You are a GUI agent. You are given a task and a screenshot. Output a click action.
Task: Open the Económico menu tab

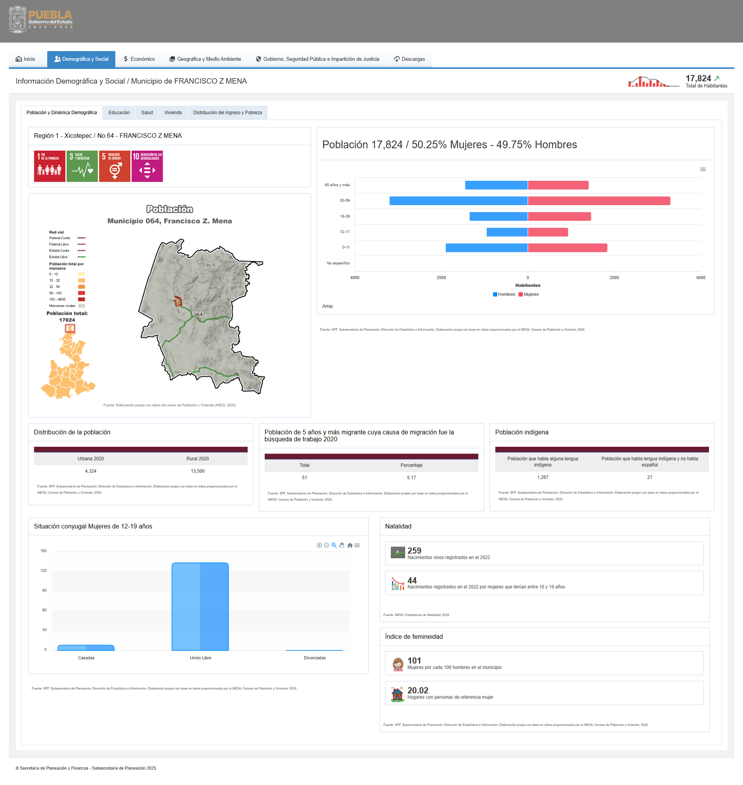tap(139, 59)
